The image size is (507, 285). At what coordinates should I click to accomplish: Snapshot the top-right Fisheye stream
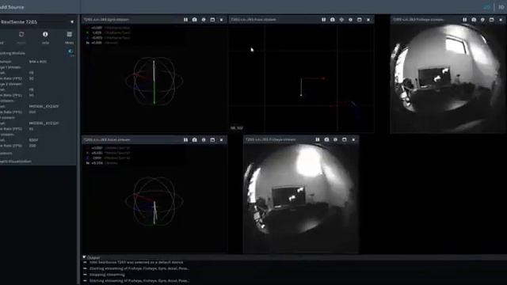[474, 20]
